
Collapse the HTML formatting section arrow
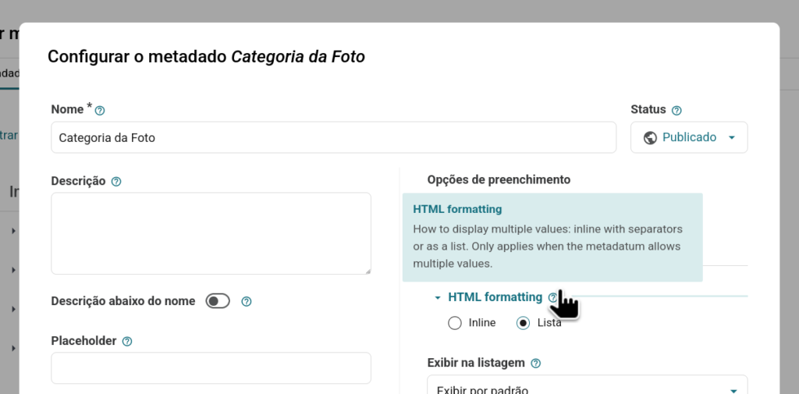pyautogui.click(x=438, y=297)
